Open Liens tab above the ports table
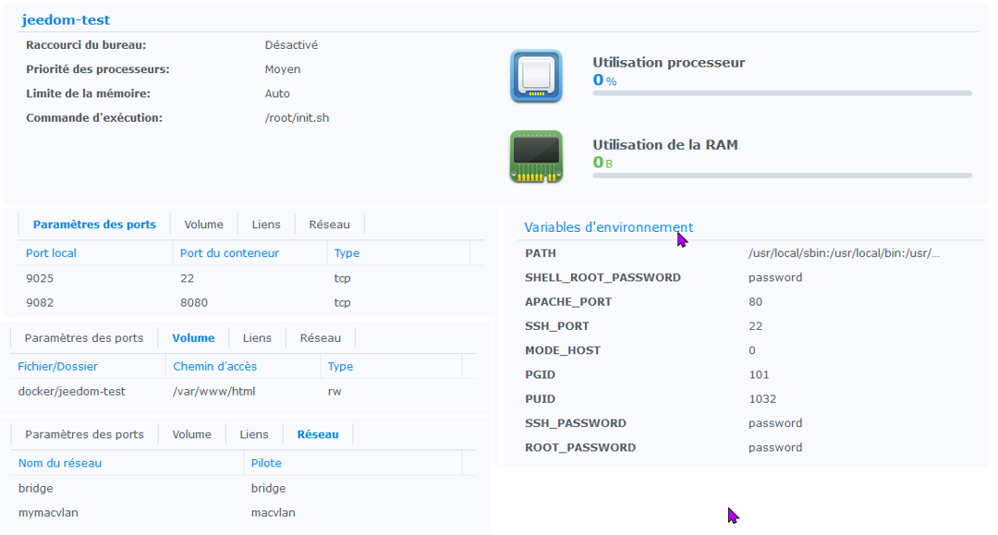Viewport: 998px width, 535px height. coord(266,225)
